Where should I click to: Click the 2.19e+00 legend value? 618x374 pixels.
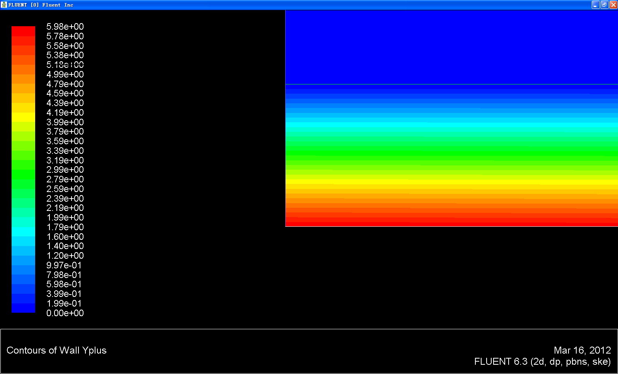pyautogui.click(x=65, y=208)
